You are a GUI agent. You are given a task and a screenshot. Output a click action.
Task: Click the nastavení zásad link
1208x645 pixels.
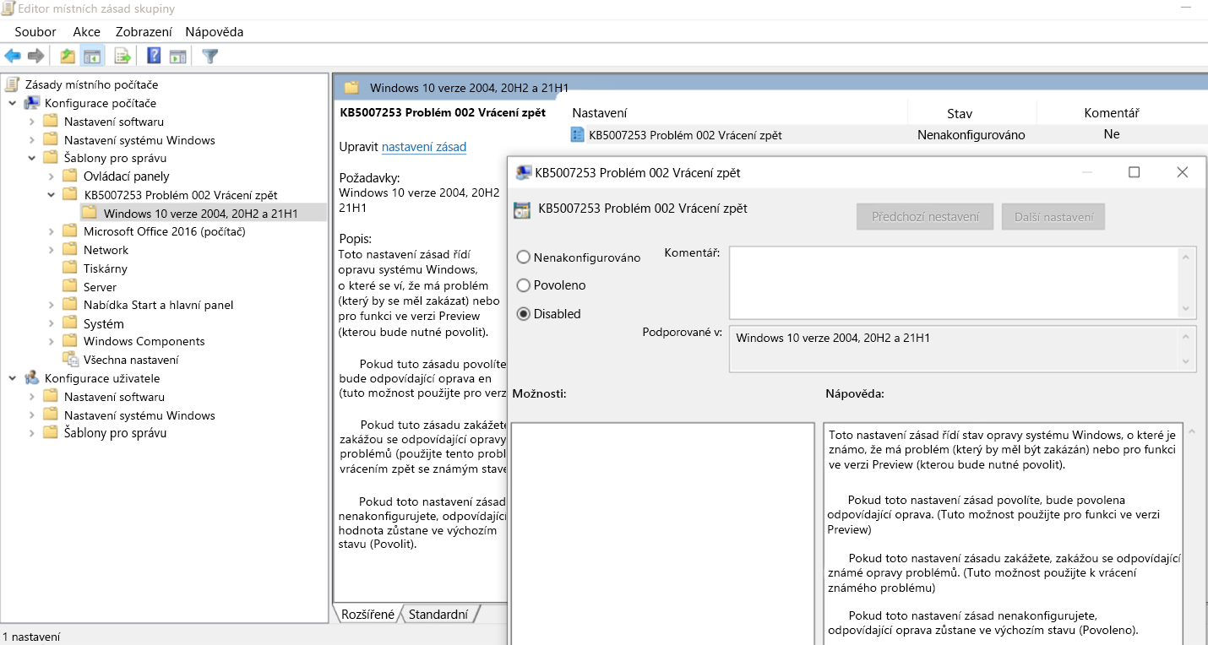point(424,147)
